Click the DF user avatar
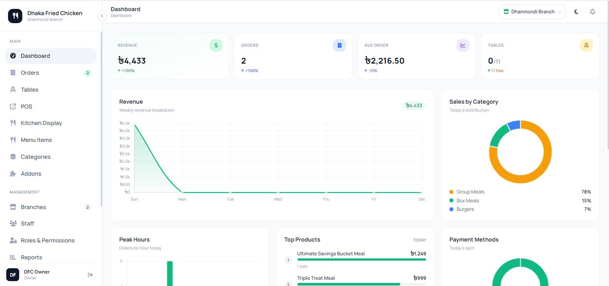The height and width of the screenshot is (286, 609). click(x=13, y=275)
